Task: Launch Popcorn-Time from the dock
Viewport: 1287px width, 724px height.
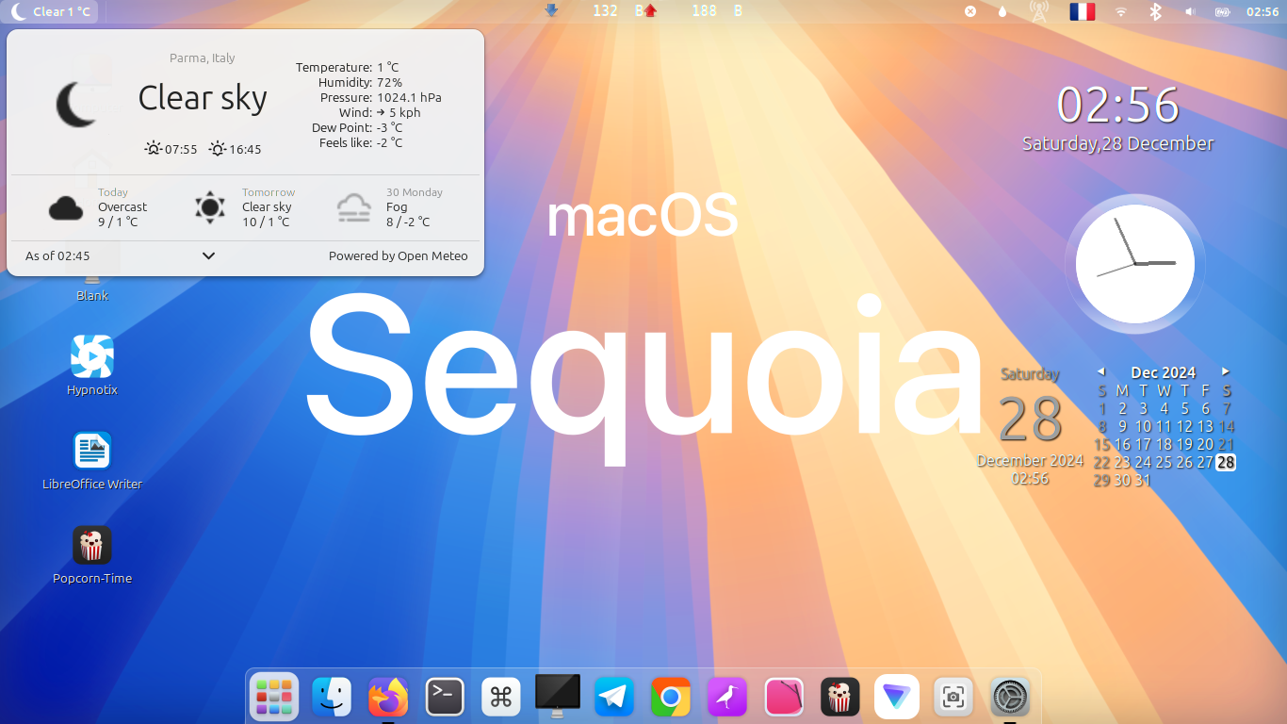Action: 840,698
